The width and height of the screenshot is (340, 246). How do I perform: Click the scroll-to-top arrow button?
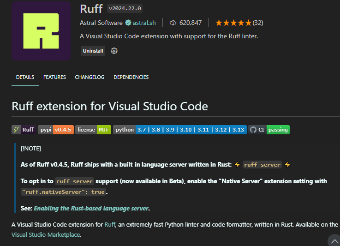click(x=334, y=240)
